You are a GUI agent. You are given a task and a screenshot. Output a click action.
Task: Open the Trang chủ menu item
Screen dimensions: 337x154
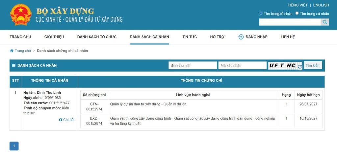pyautogui.click(x=20, y=37)
